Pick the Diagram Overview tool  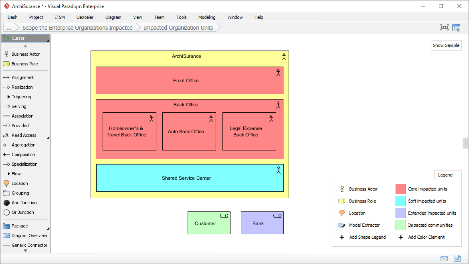[25, 236]
